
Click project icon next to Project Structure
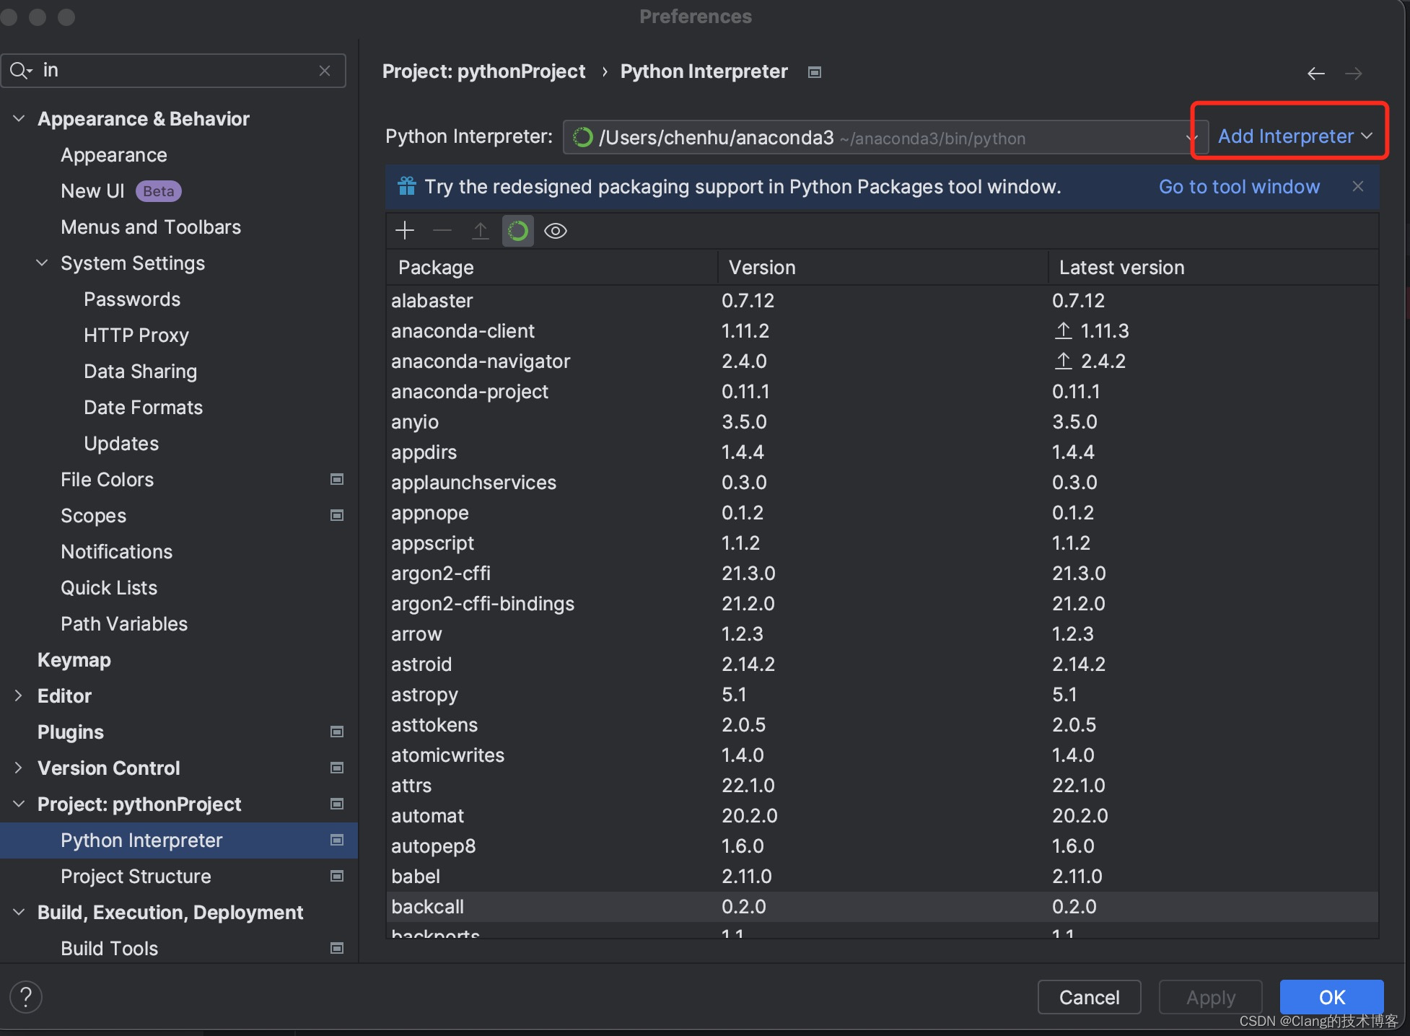coord(337,876)
